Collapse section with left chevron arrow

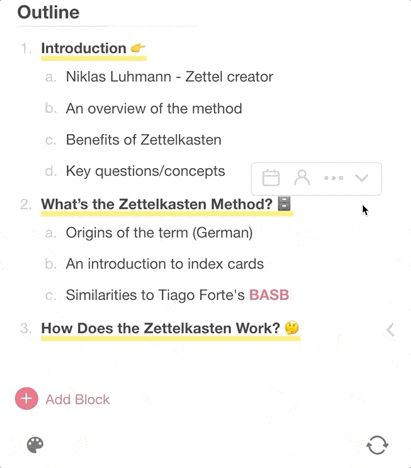(x=390, y=330)
